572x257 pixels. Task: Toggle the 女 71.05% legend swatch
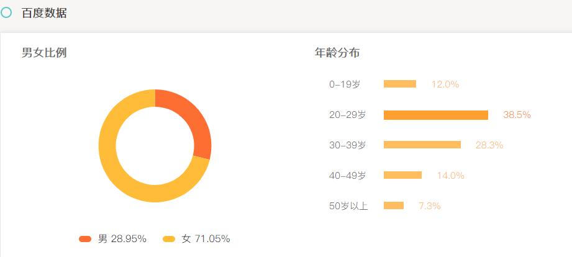tap(169, 239)
